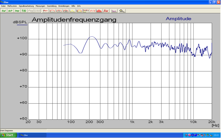This screenshot has width=221, height=138.
Task: Click the green T/S toolbar button
Action: (x=24, y=11)
